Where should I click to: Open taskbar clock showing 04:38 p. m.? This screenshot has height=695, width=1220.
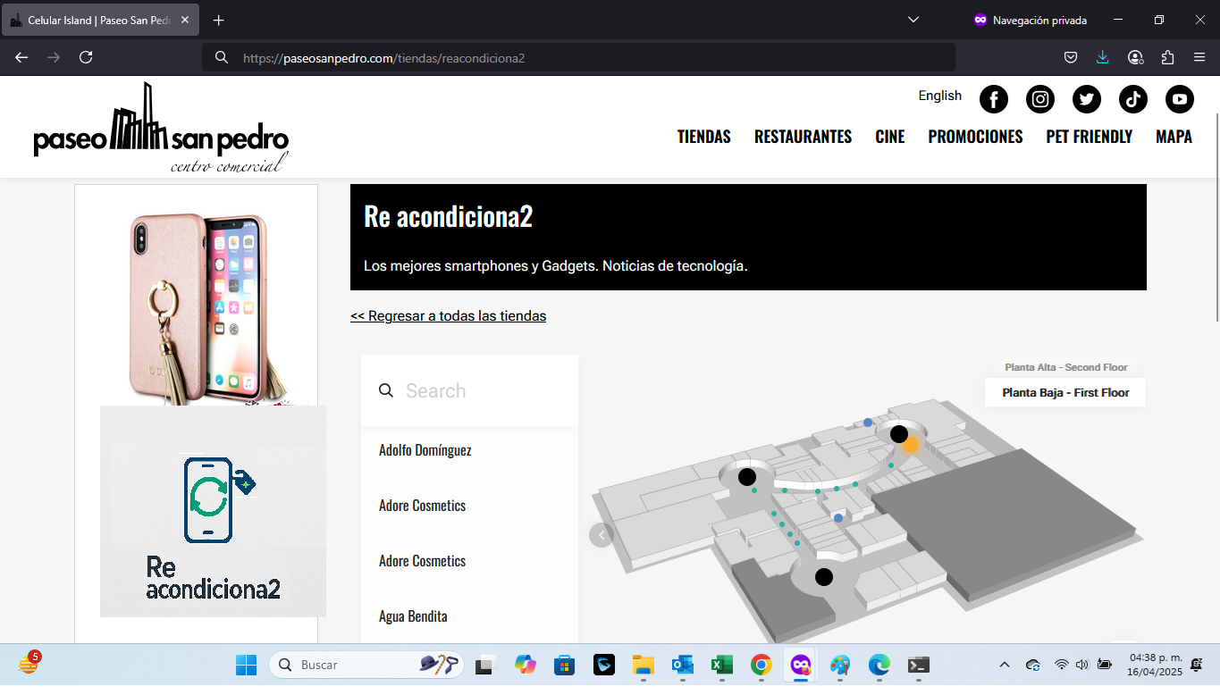point(1154,665)
